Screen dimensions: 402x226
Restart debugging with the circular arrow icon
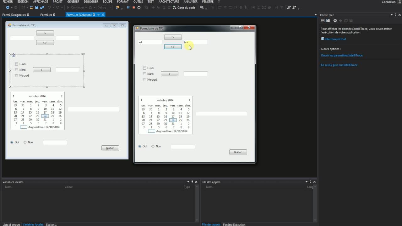[x=139, y=8]
